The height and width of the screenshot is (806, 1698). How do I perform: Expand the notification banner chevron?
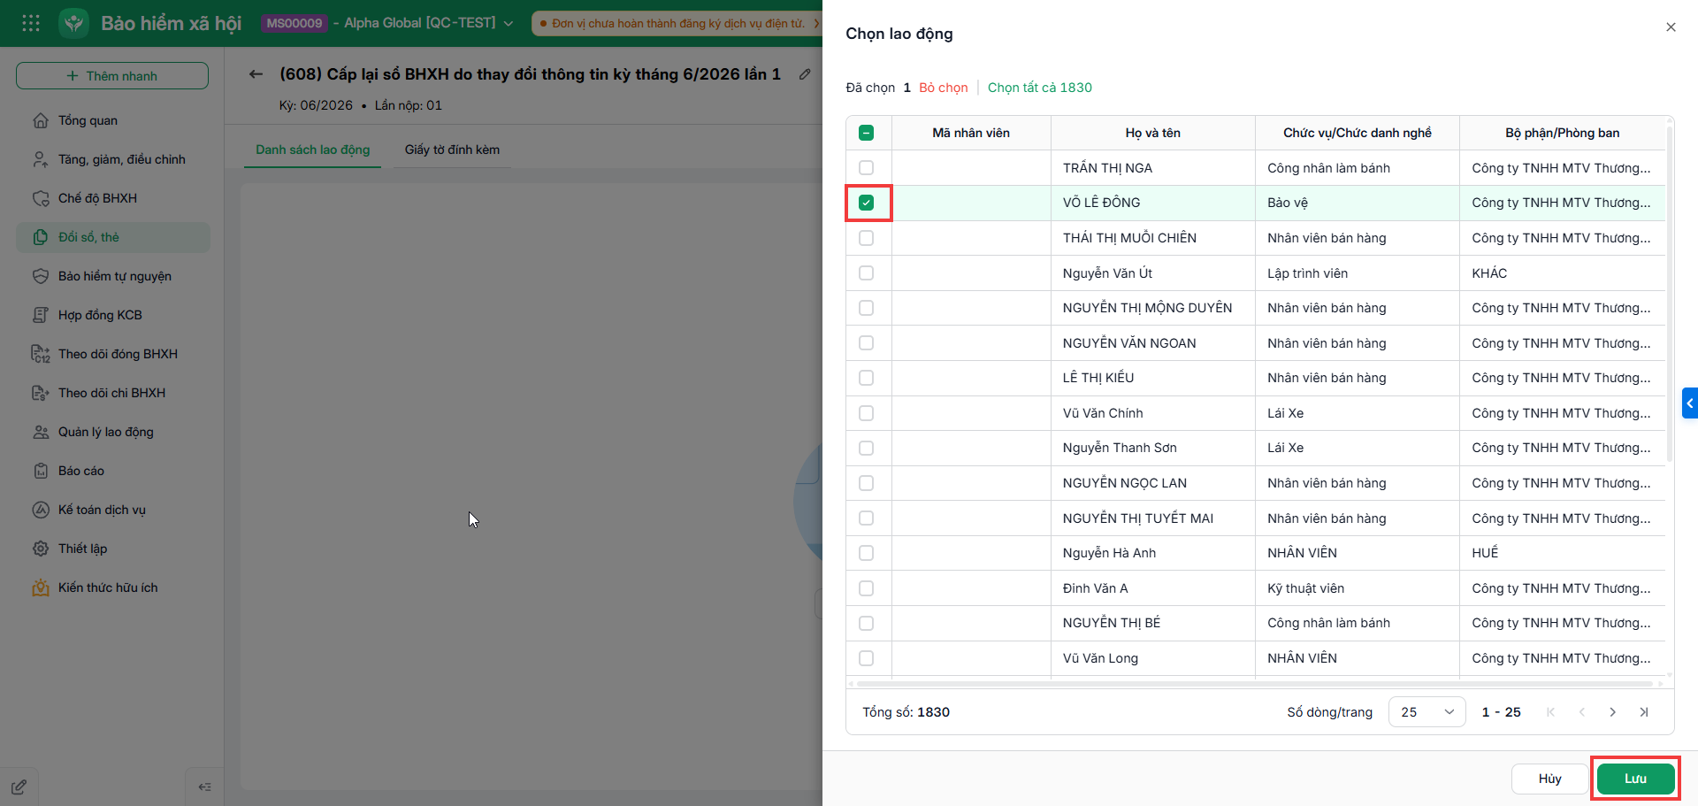(816, 23)
